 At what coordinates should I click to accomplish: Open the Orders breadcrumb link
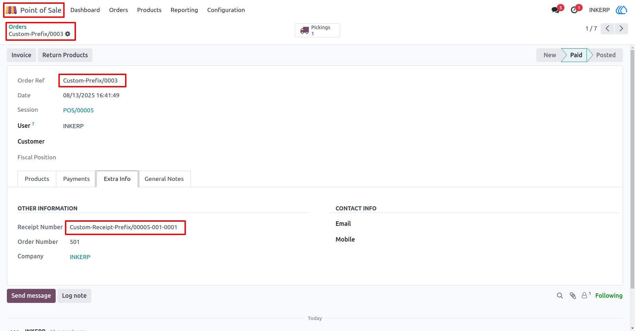(18, 27)
